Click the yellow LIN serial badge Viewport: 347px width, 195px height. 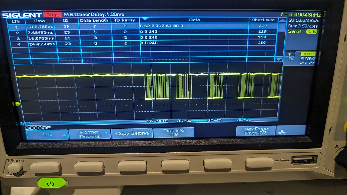click(x=312, y=31)
